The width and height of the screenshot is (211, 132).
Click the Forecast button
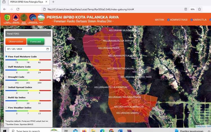(x=36, y=42)
